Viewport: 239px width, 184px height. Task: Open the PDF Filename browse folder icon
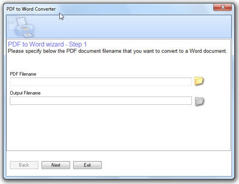pyautogui.click(x=199, y=81)
